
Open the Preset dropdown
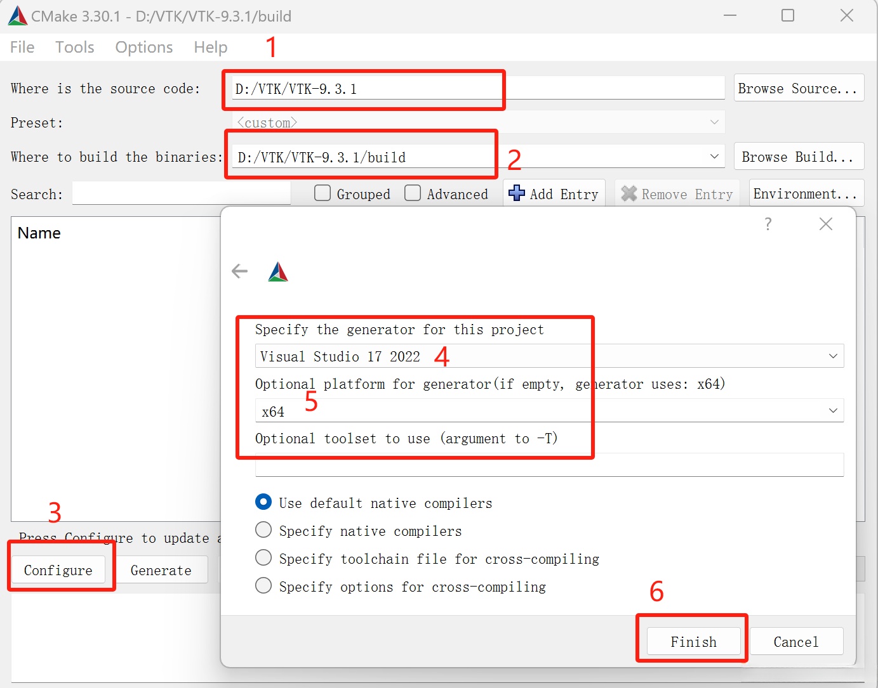(x=478, y=122)
